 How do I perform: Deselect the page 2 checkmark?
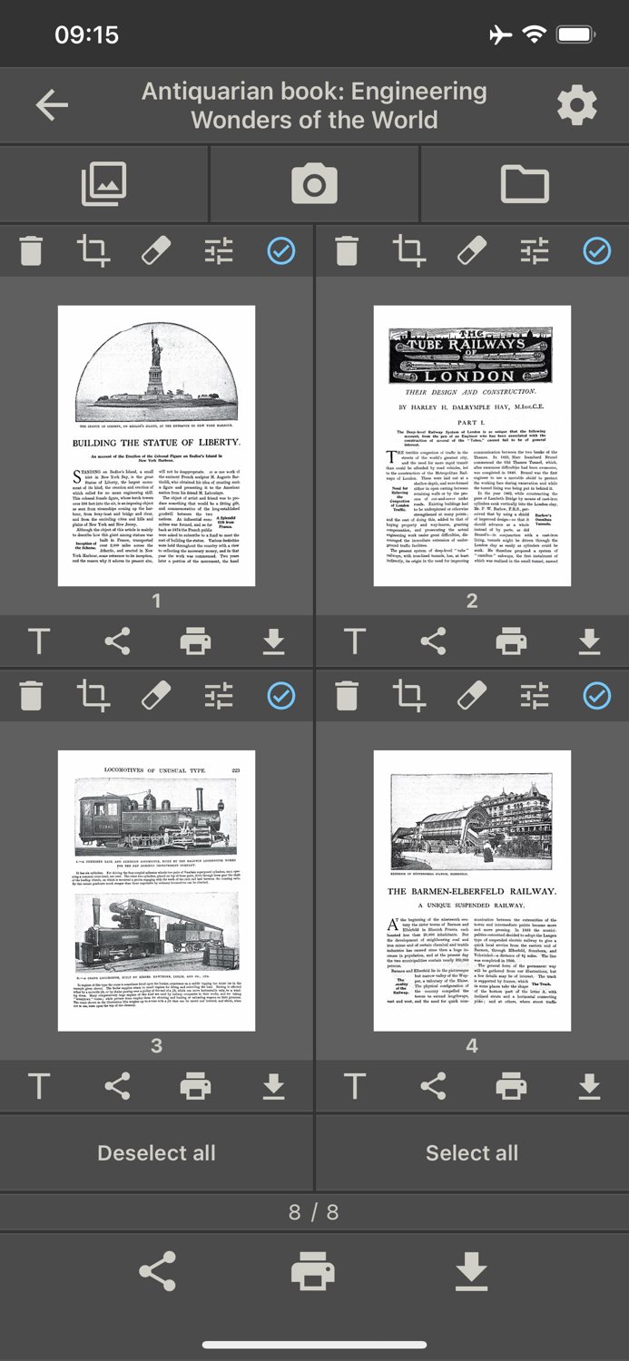point(597,250)
